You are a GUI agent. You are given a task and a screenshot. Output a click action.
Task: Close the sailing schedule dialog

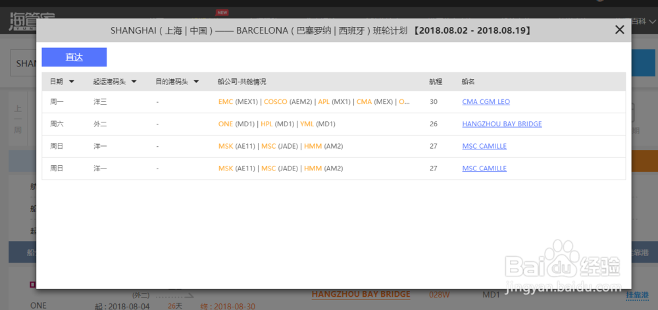[619, 30]
